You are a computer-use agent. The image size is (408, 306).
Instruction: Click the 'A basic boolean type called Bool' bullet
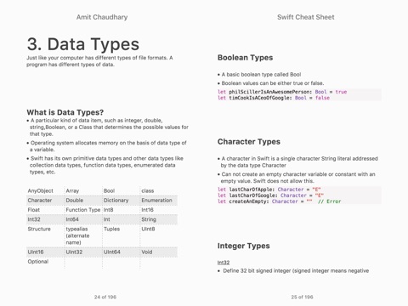click(x=259, y=75)
